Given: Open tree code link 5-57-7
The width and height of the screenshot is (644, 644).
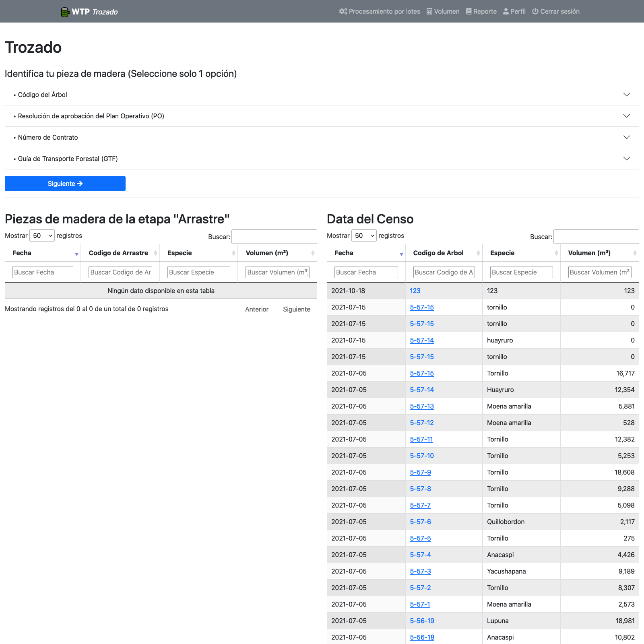Looking at the screenshot, I should tap(420, 505).
